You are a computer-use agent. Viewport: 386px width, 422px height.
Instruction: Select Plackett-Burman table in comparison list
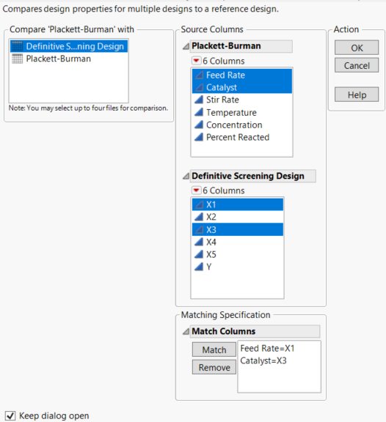69,59
